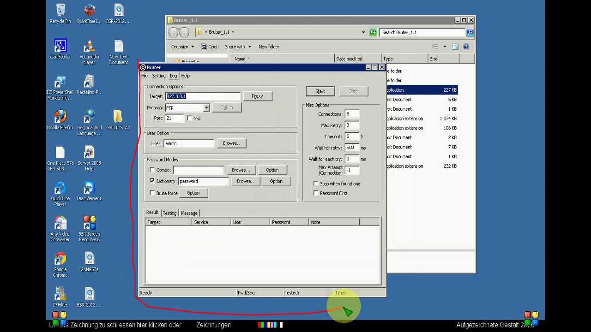This screenshot has width=591, height=332.
Task: Click the Password column header in results
Action: 289,222
